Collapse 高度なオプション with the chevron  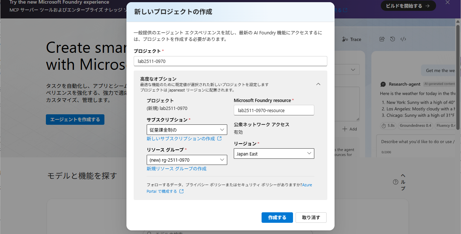[318, 84]
